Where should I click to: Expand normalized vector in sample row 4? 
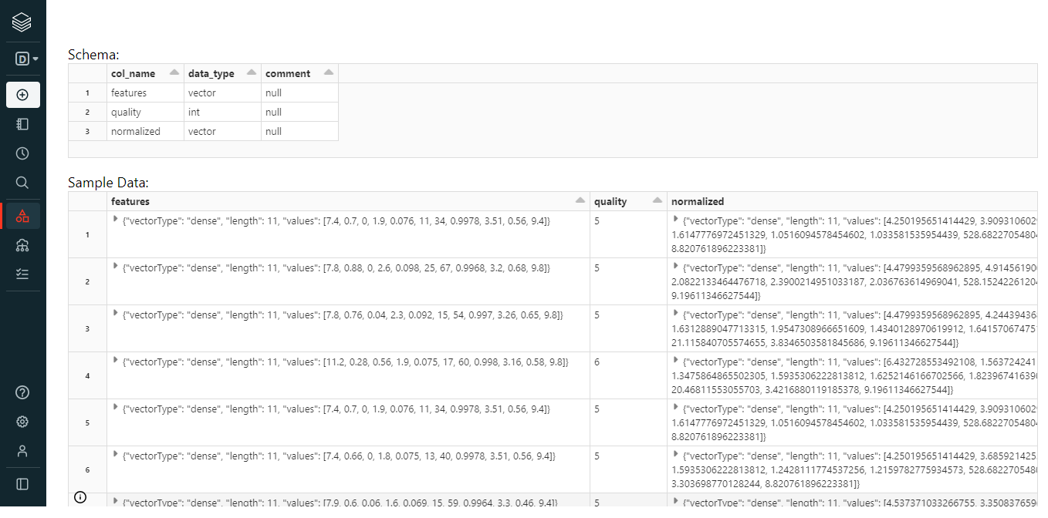(x=676, y=361)
